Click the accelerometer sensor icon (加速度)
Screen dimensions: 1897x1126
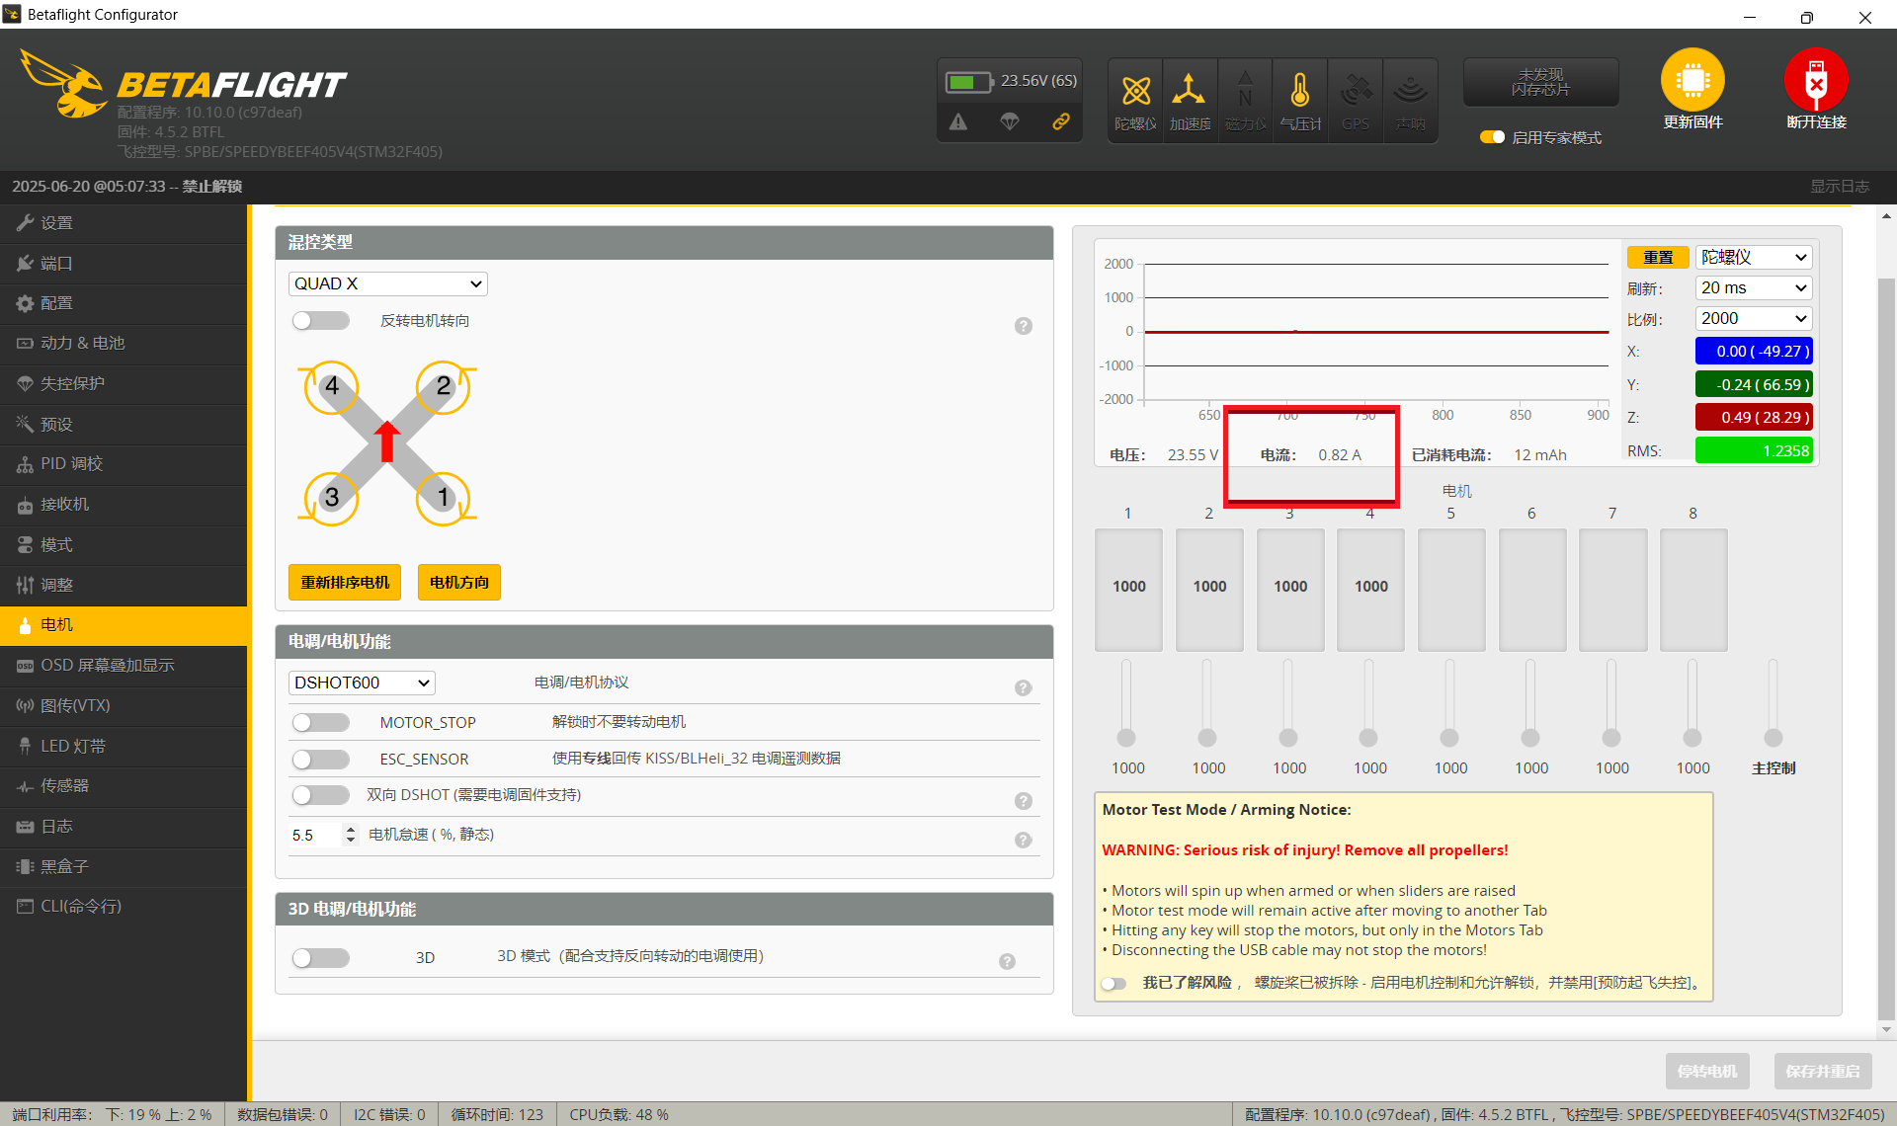coord(1190,100)
